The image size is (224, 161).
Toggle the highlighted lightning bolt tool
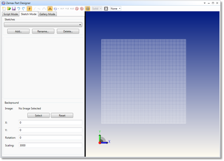[x=29, y=9]
